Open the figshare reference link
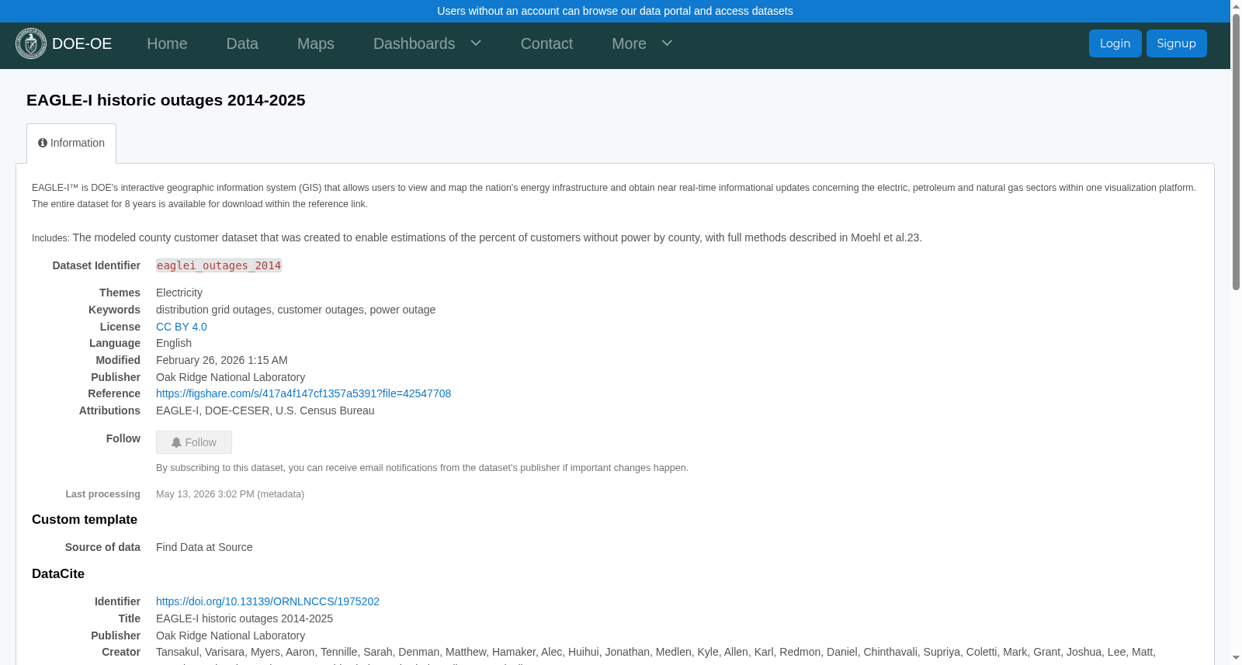Viewport: 1242px width, 665px height. click(x=304, y=393)
